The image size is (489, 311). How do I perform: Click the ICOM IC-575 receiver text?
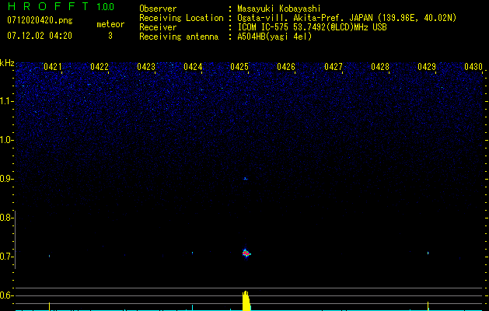312,27
